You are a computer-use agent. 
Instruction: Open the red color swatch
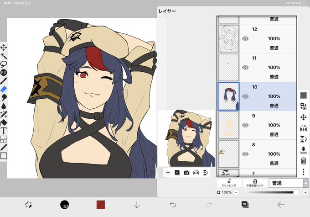[101, 205]
